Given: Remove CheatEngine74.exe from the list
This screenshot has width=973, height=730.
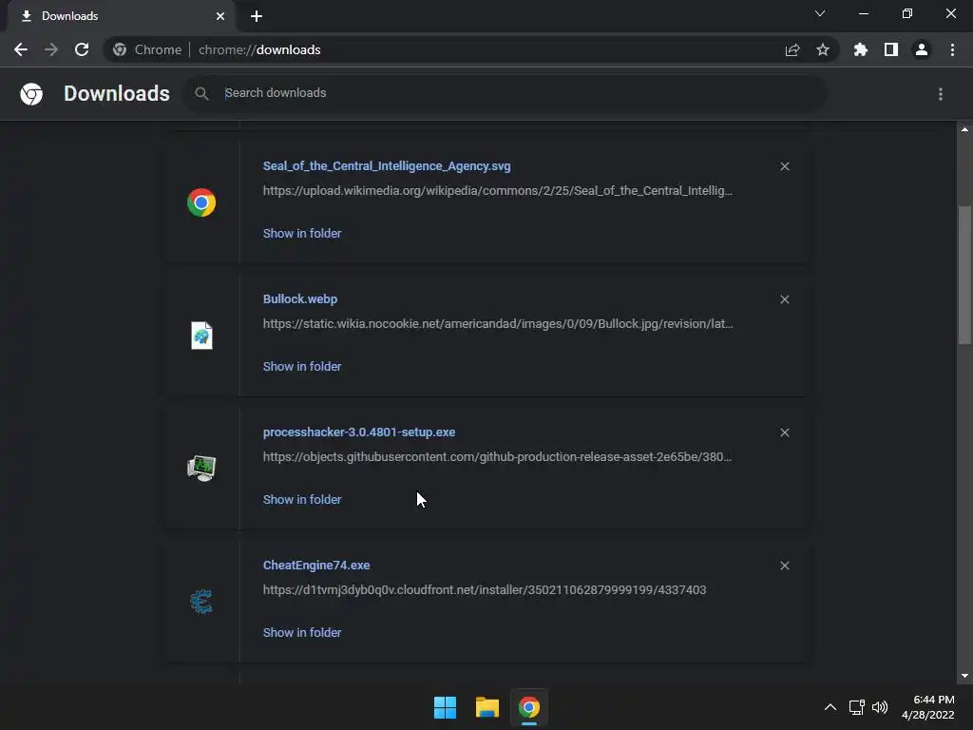Looking at the screenshot, I should click(x=785, y=566).
